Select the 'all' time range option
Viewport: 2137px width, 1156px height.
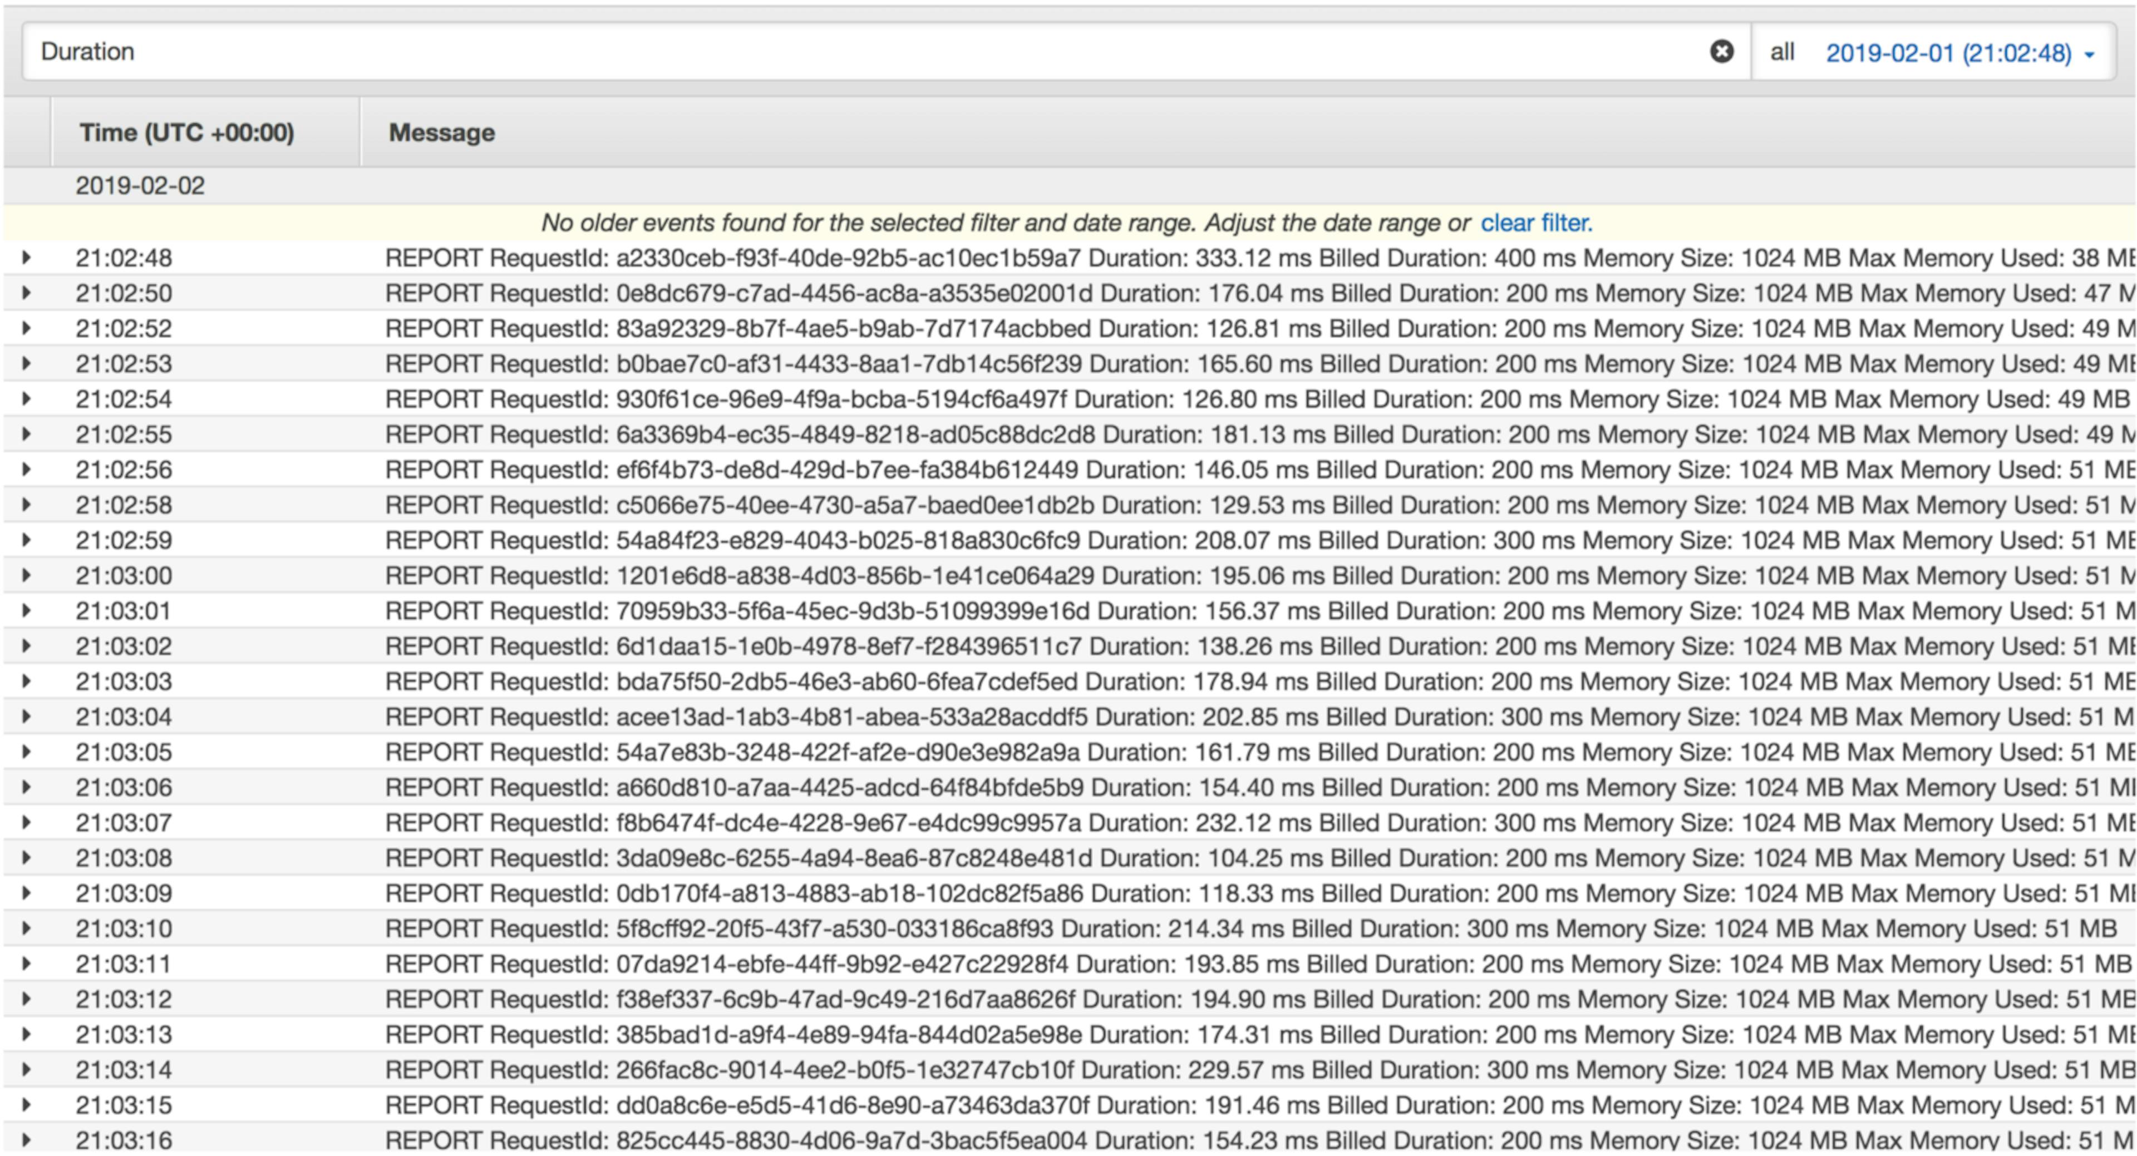click(1782, 51)
